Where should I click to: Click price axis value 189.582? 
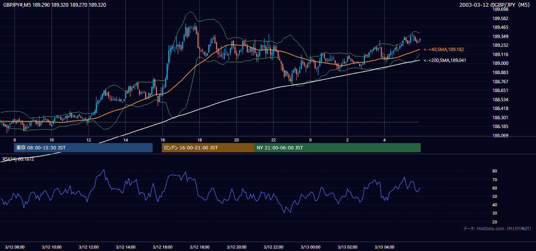tap(500, 18)
